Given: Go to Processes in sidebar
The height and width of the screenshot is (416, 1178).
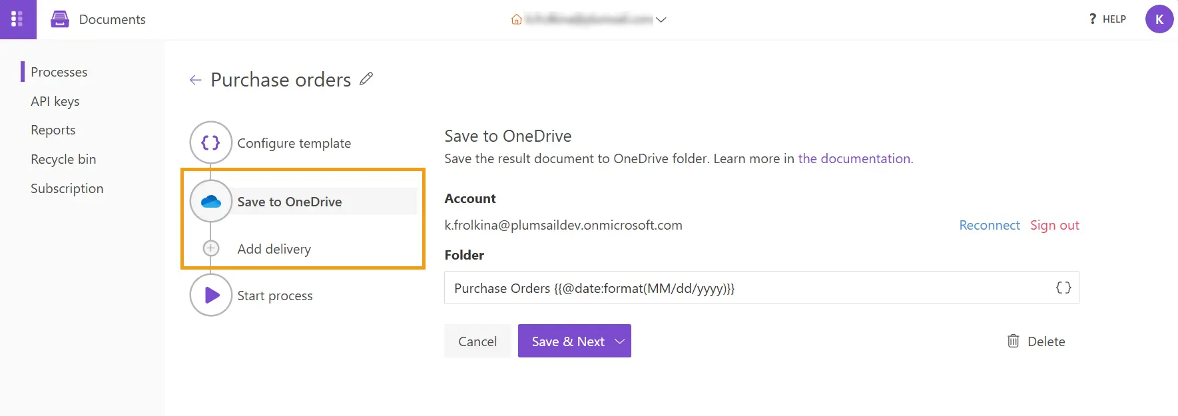Looking at the screenshot, I should point(59,72).
